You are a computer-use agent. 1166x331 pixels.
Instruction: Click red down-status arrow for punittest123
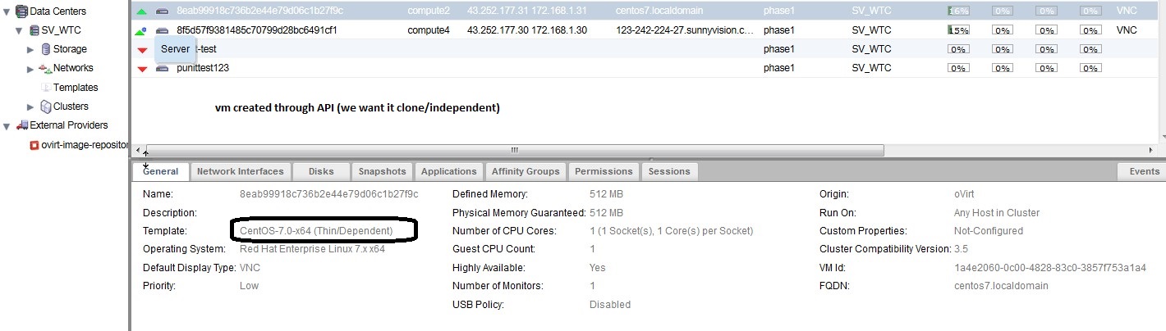142,69
